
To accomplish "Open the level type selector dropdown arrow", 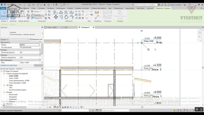I will click(x=42, y=34).
